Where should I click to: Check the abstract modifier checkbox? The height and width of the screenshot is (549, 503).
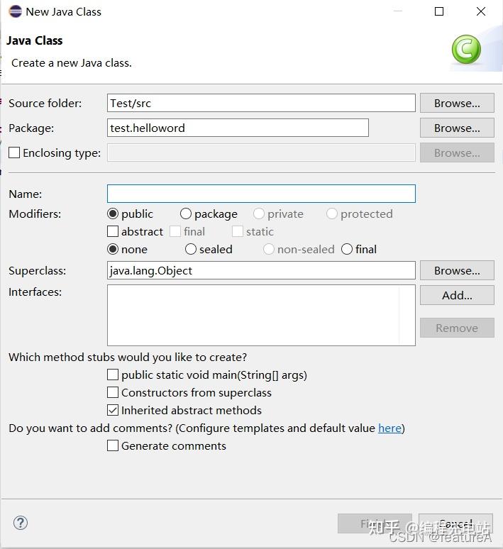point(113,231)
